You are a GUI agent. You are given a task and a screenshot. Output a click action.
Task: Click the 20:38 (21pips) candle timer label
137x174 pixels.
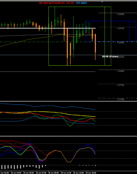click(x=110, y=57)
